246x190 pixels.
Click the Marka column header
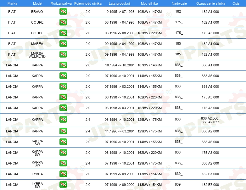pos(12,3)
